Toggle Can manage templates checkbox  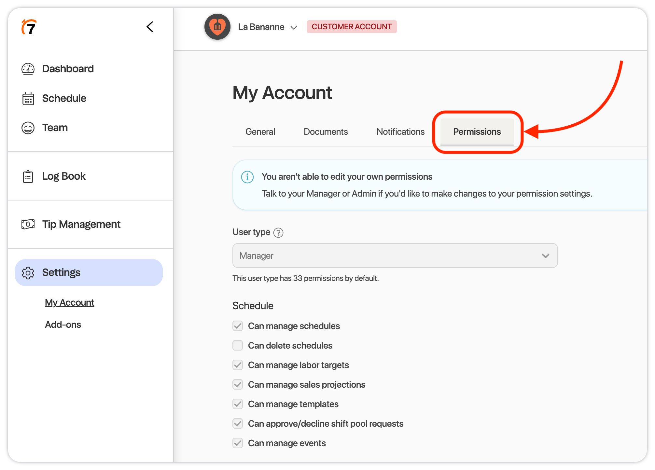pyautogui.click(x=238, y=404)
